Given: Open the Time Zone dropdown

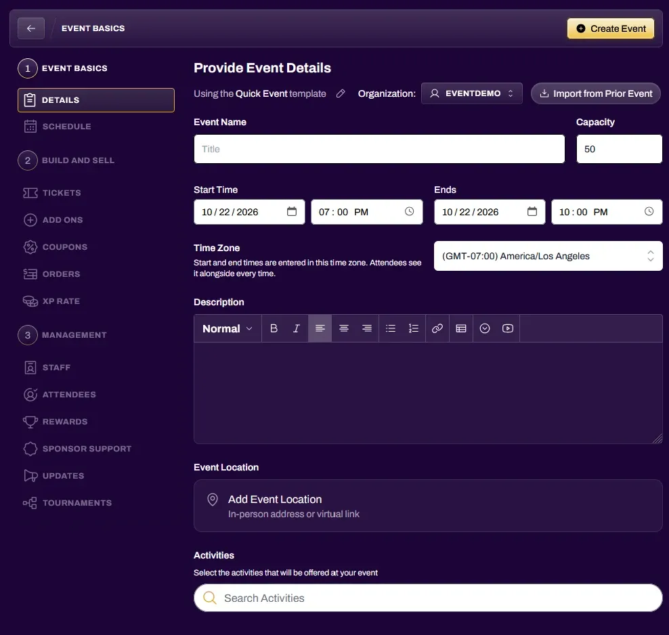Looking at the screenshot, I should click(x=548, y=256).
